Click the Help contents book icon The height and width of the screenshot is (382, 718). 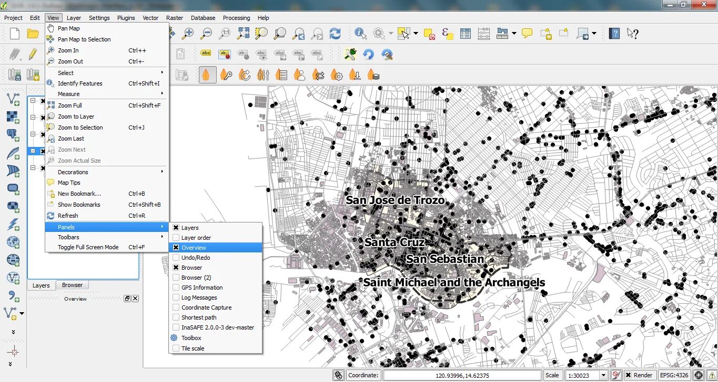click(614, 34)
